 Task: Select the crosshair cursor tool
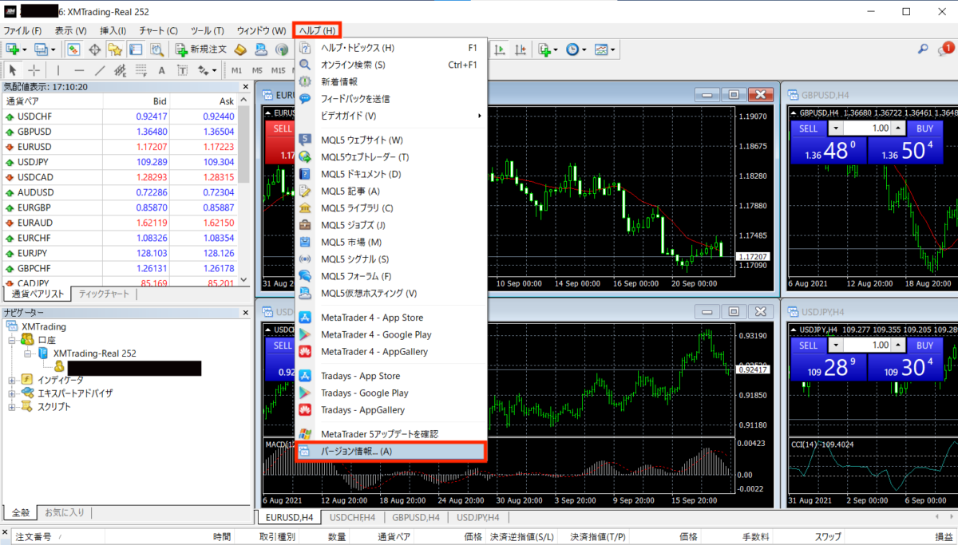point(34,70)
